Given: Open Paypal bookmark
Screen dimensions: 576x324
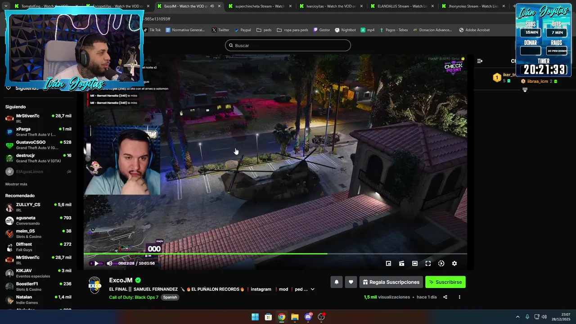Looking at the screenshot, I should click(x=243, y=30).
